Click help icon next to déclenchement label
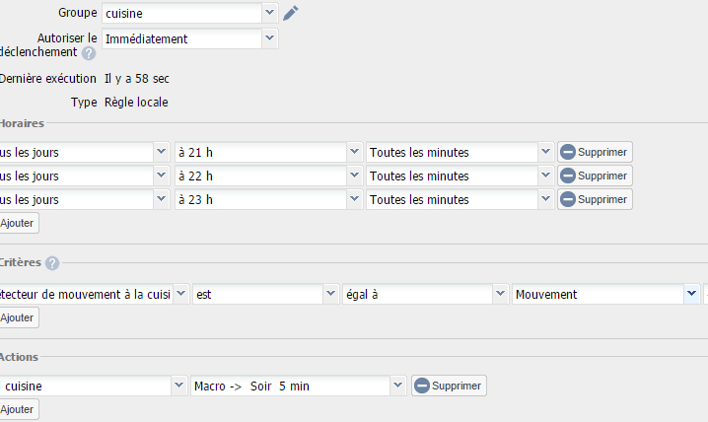The height and width of the screenshot is (422, 708). click(x=89, y=53)
